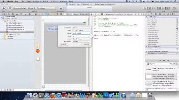Collapse the Sent Events section

(146, 17)
